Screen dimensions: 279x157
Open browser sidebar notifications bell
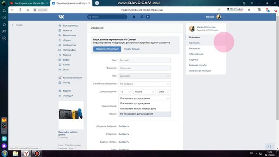click(x=4, y=10)
